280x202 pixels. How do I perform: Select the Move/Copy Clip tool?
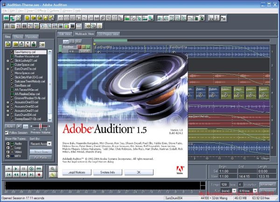coord(223,18)
